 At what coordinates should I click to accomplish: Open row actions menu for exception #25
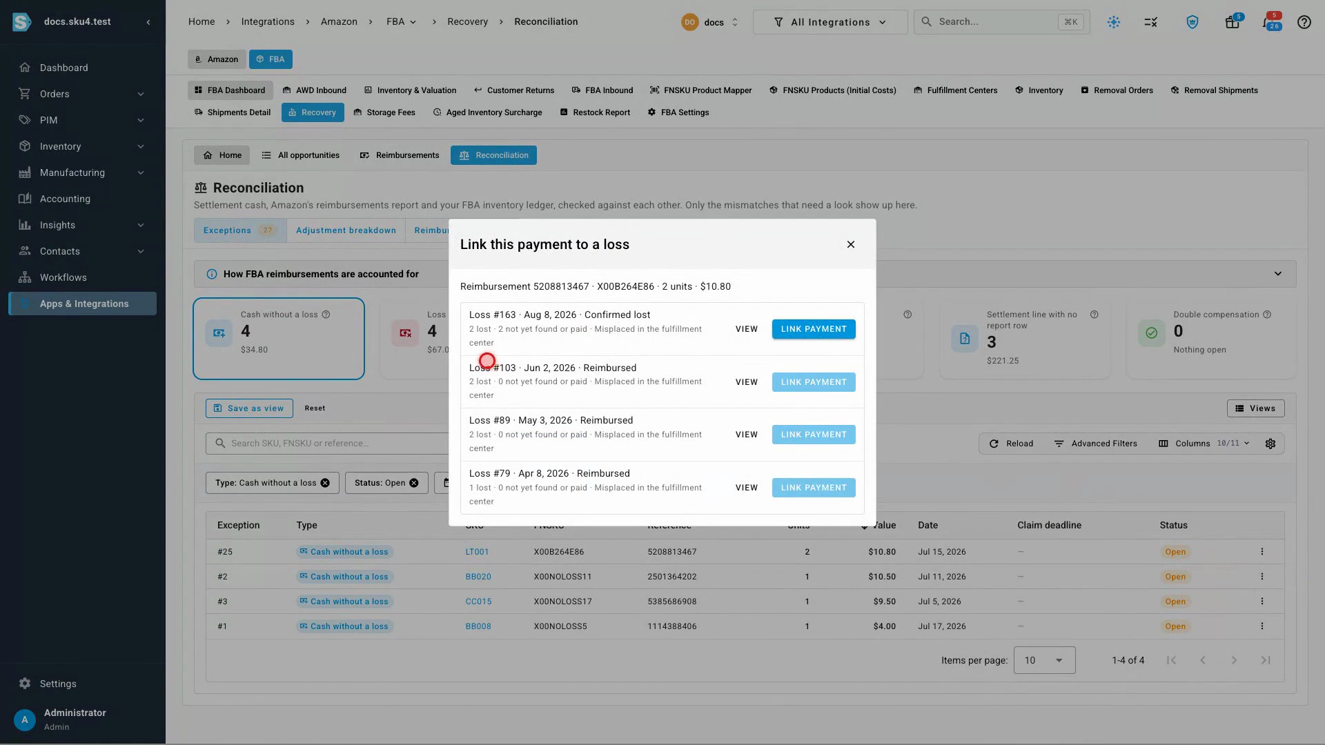coord(1262,552)
